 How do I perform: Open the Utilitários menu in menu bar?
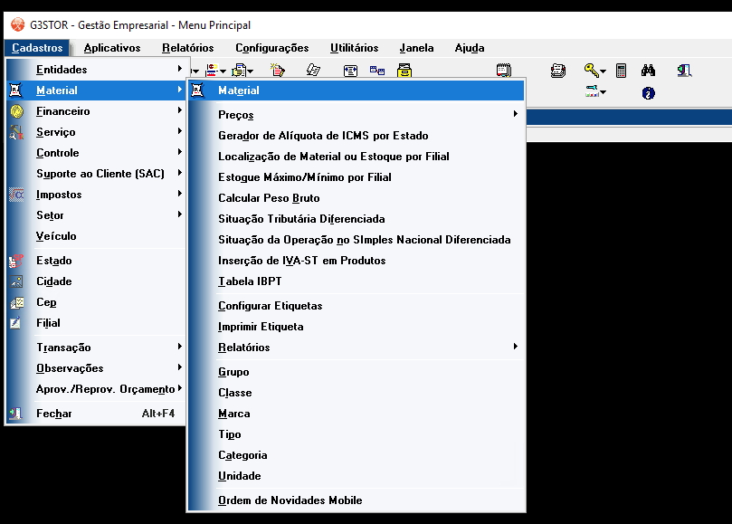(x=354, y=48)
